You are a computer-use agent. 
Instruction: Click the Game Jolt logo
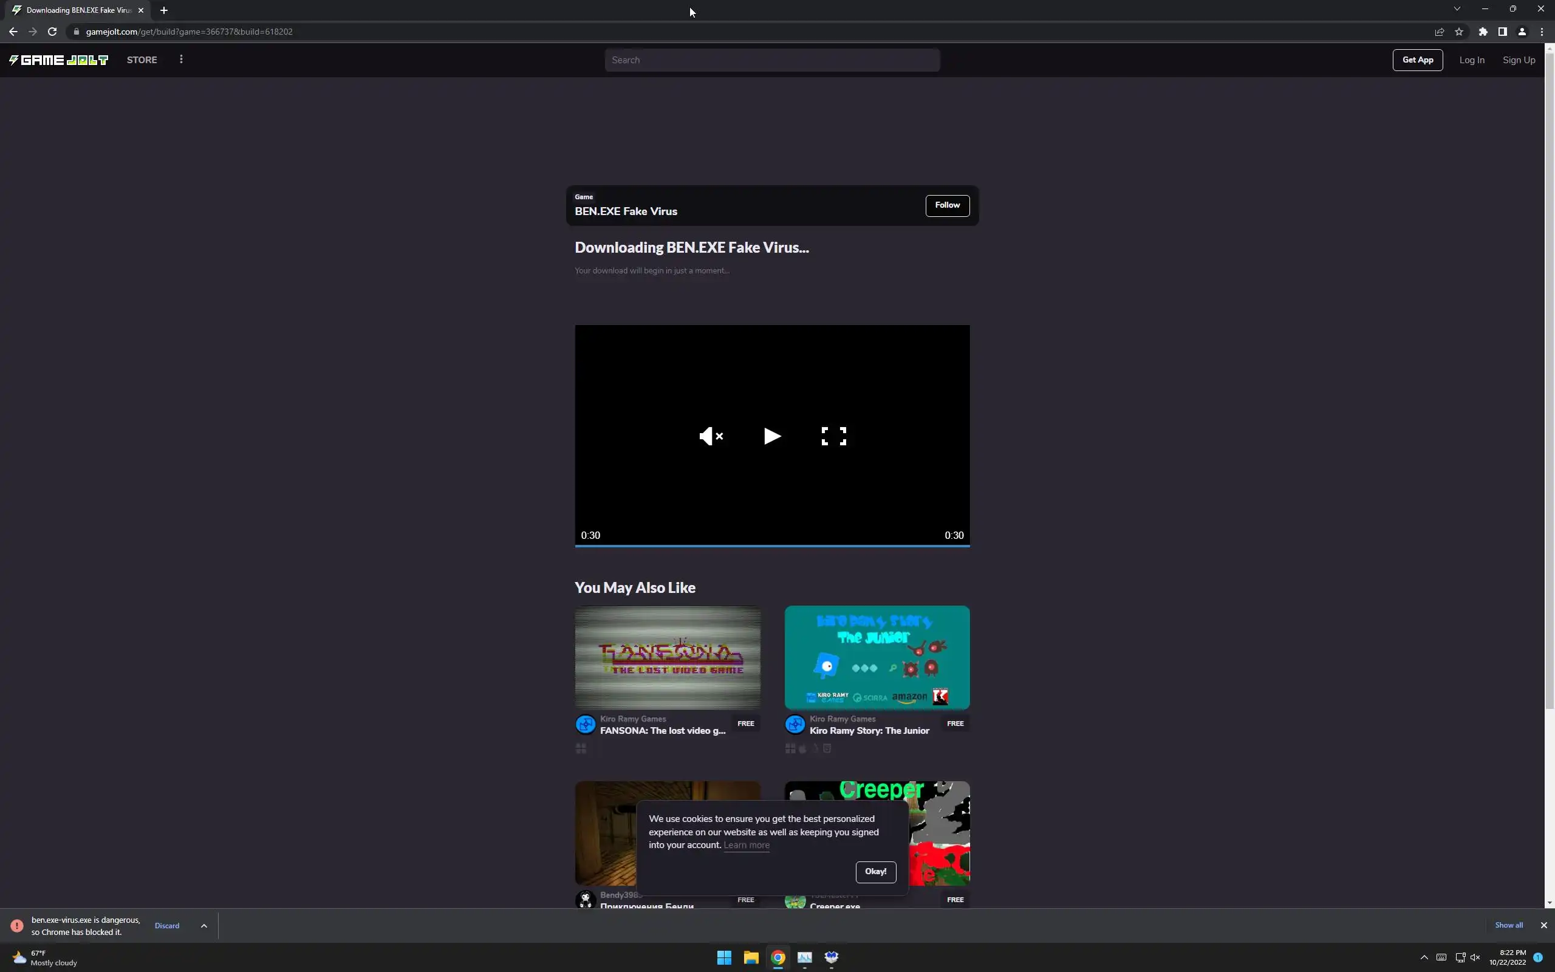(58, 60)
